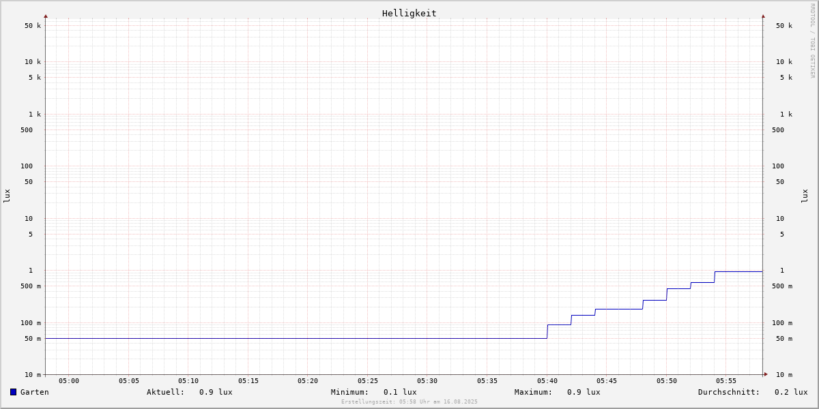Image resolution: width=819 pixels, height=409 pixels.
Task: Click the 5 k label on left axis
Action: click(x=35, y=78)
